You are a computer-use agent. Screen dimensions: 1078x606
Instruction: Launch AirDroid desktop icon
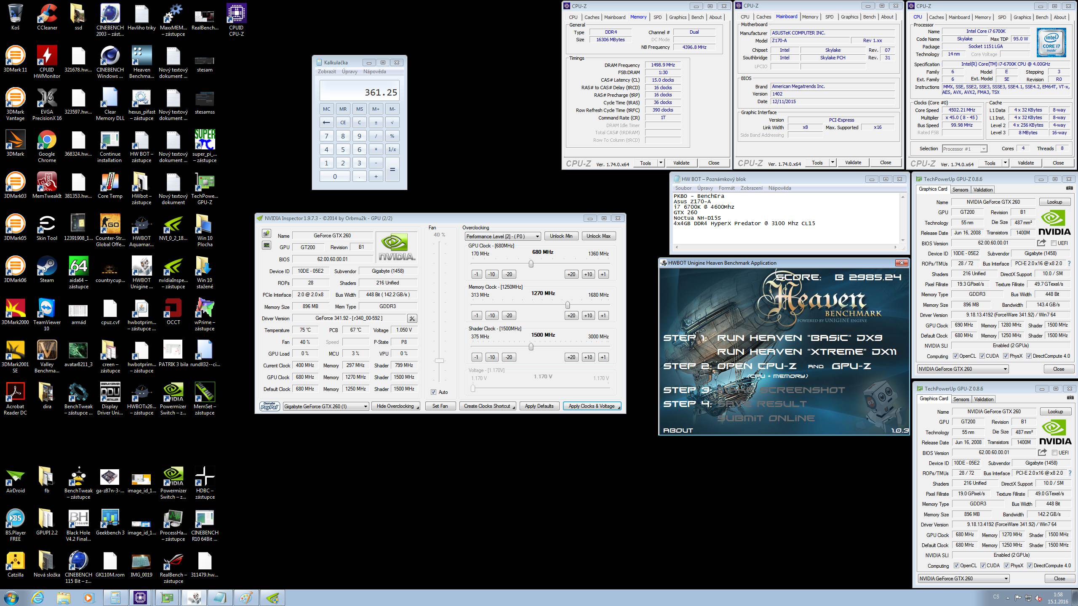pos(15,480)
